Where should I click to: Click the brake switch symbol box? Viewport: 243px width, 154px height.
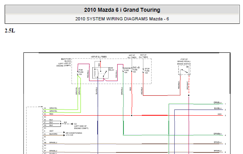click(184, 70)
